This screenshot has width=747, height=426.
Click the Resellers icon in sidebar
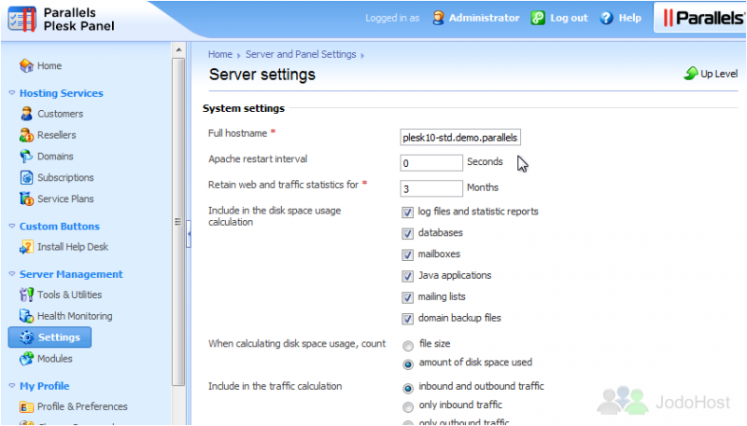26,135
